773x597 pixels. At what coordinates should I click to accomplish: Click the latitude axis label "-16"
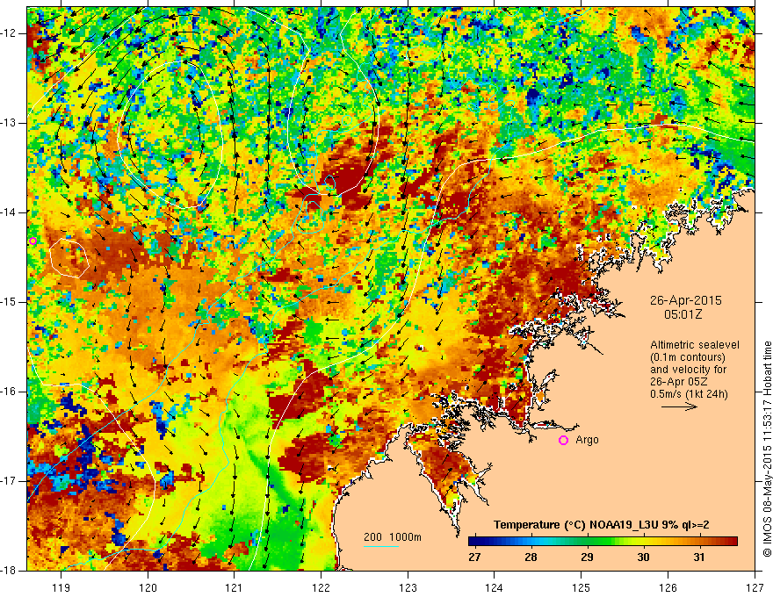[10, 392]
